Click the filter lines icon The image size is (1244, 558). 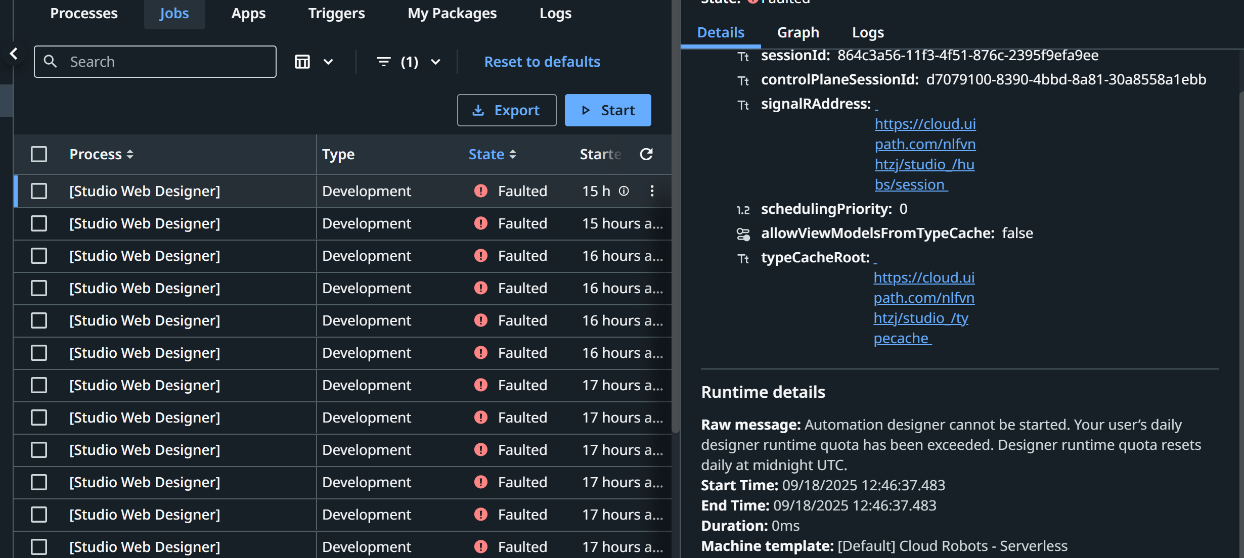tap(384, 62)
